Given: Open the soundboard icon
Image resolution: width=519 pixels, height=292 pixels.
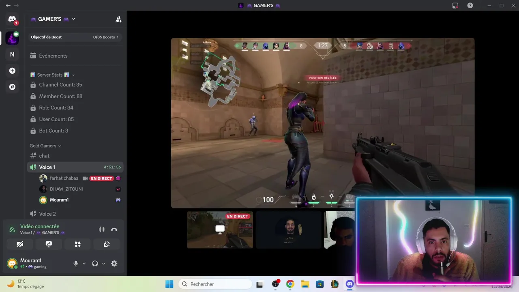Looking at the screenshot, I should 107,244.
